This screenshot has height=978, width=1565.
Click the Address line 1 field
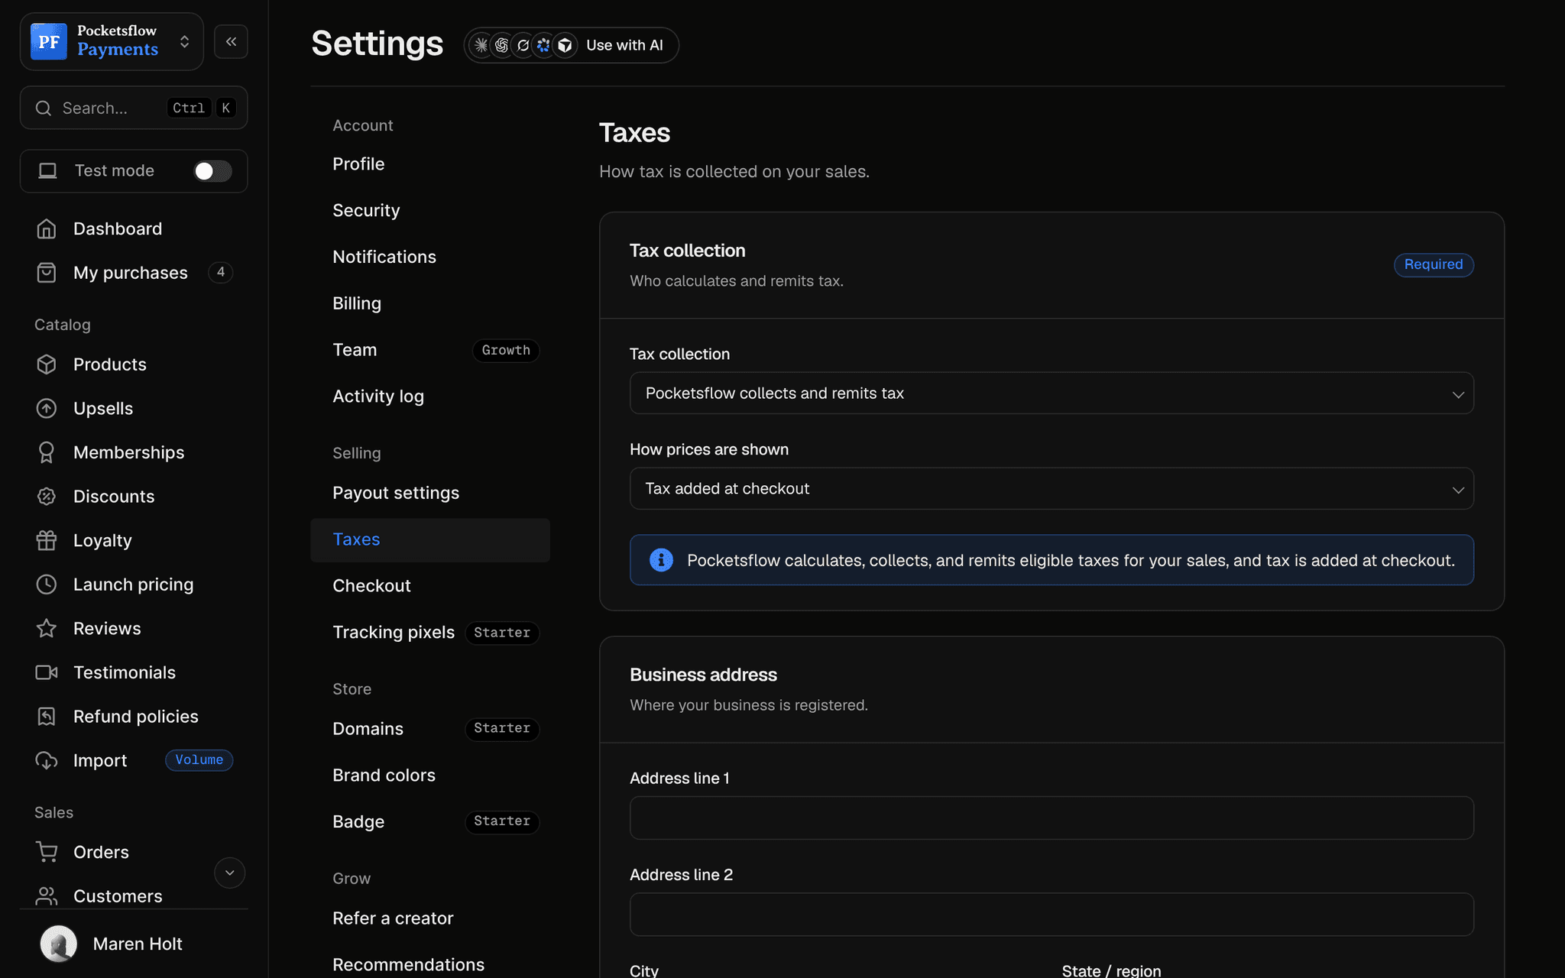tap(1051, 818)
